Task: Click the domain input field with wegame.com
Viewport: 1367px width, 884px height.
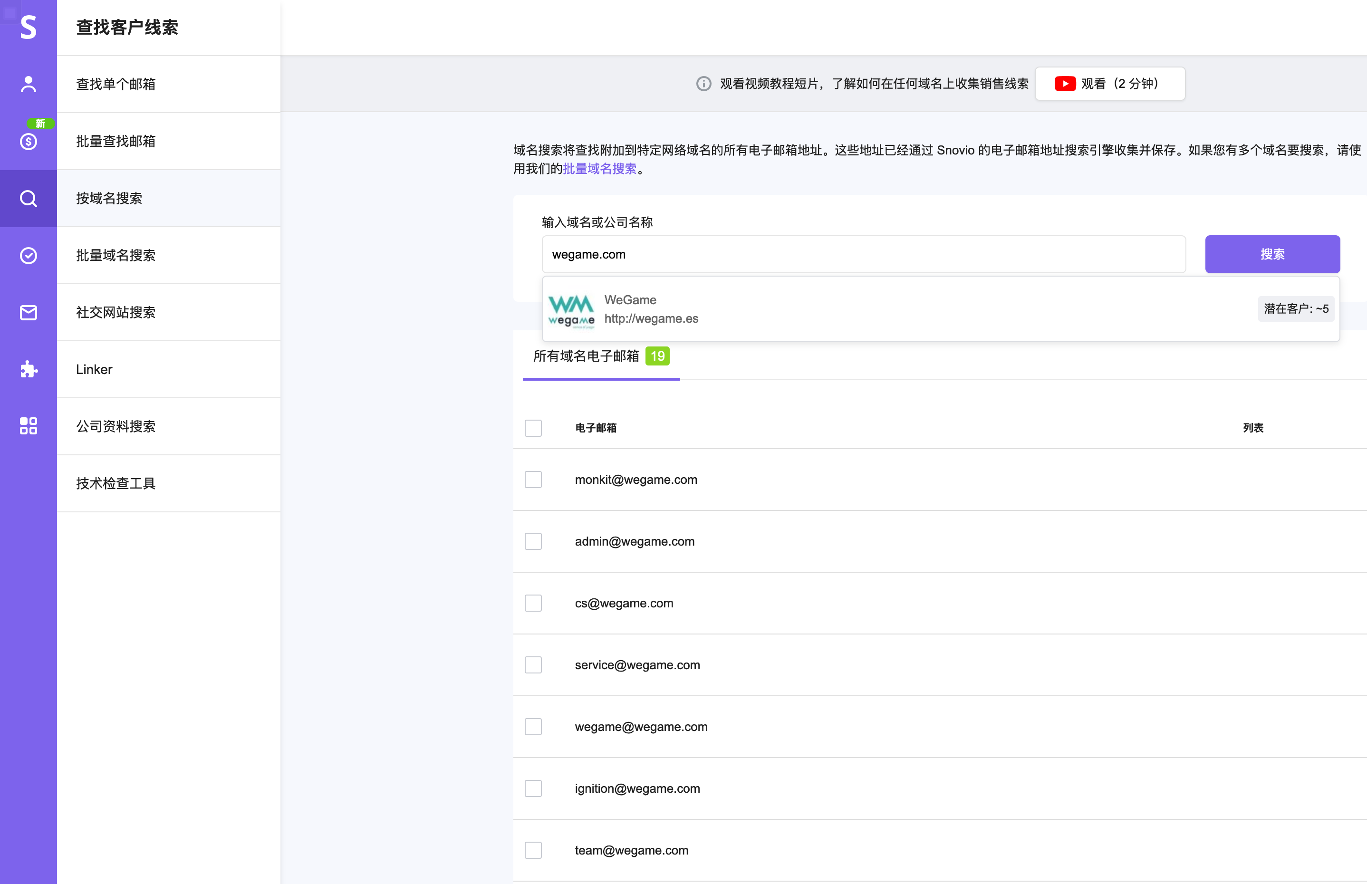Action: [863, 254]
